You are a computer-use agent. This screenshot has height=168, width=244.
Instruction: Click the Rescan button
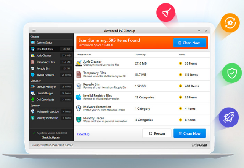(x=157, y=133)
